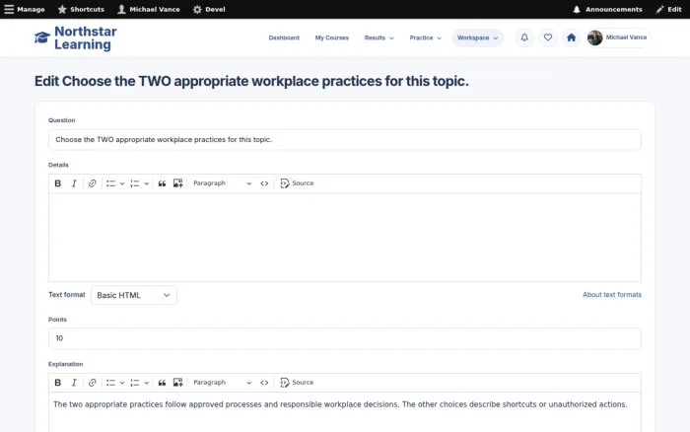
Task: Click Michael Vance avatar picture
Action: pos(595,37)
